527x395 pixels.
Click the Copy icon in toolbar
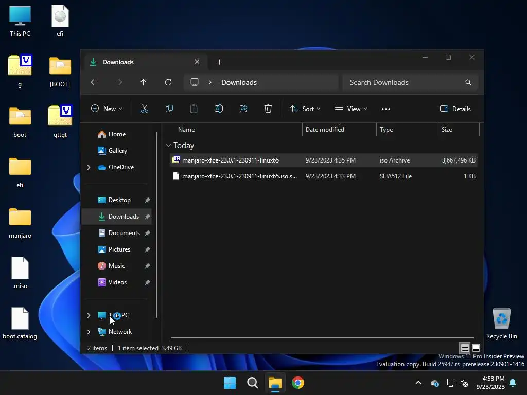(169, 109)
